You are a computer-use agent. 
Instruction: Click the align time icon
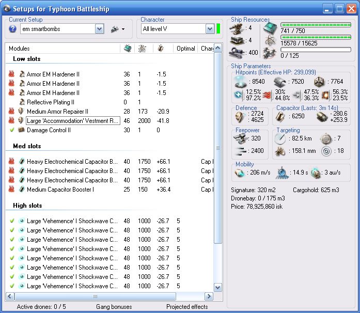click(x=282, y=173)
